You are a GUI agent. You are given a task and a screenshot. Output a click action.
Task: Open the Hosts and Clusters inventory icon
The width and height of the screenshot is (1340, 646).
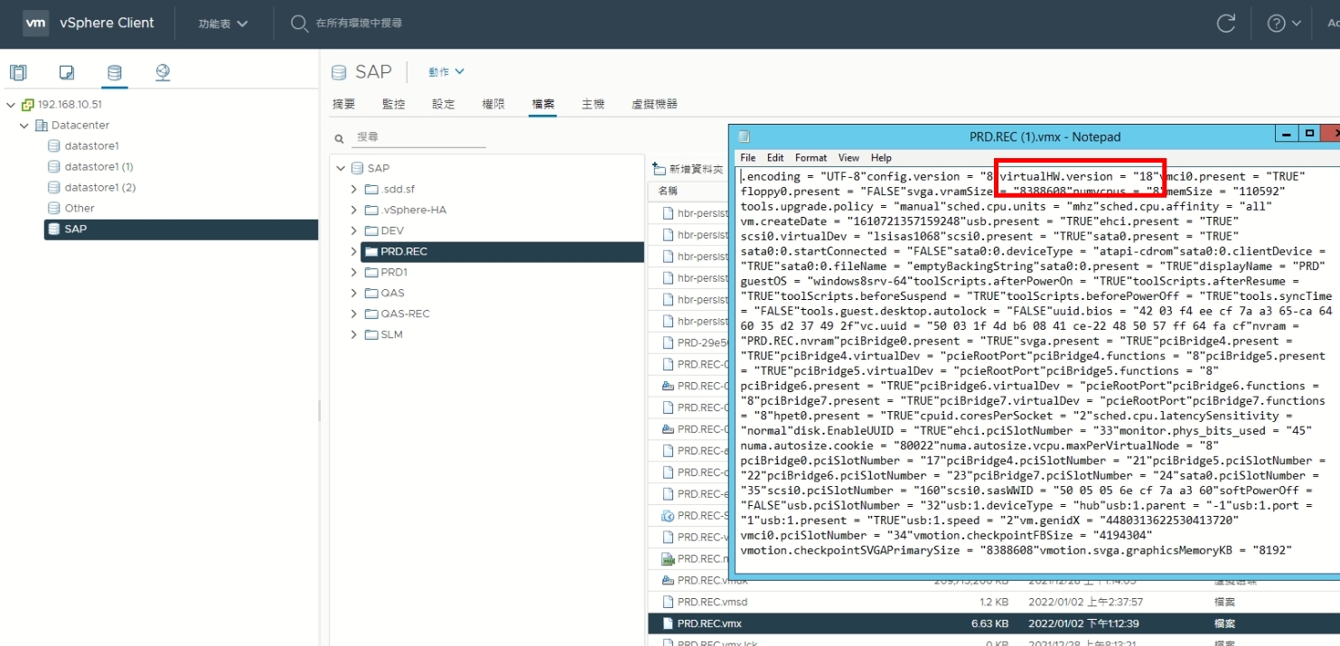click(x=18, y=72)
